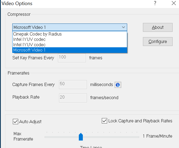Open the milliseconds info icon
Image resolution: width=179 pixels, height=148 pixels.
[x=118, y=85]
